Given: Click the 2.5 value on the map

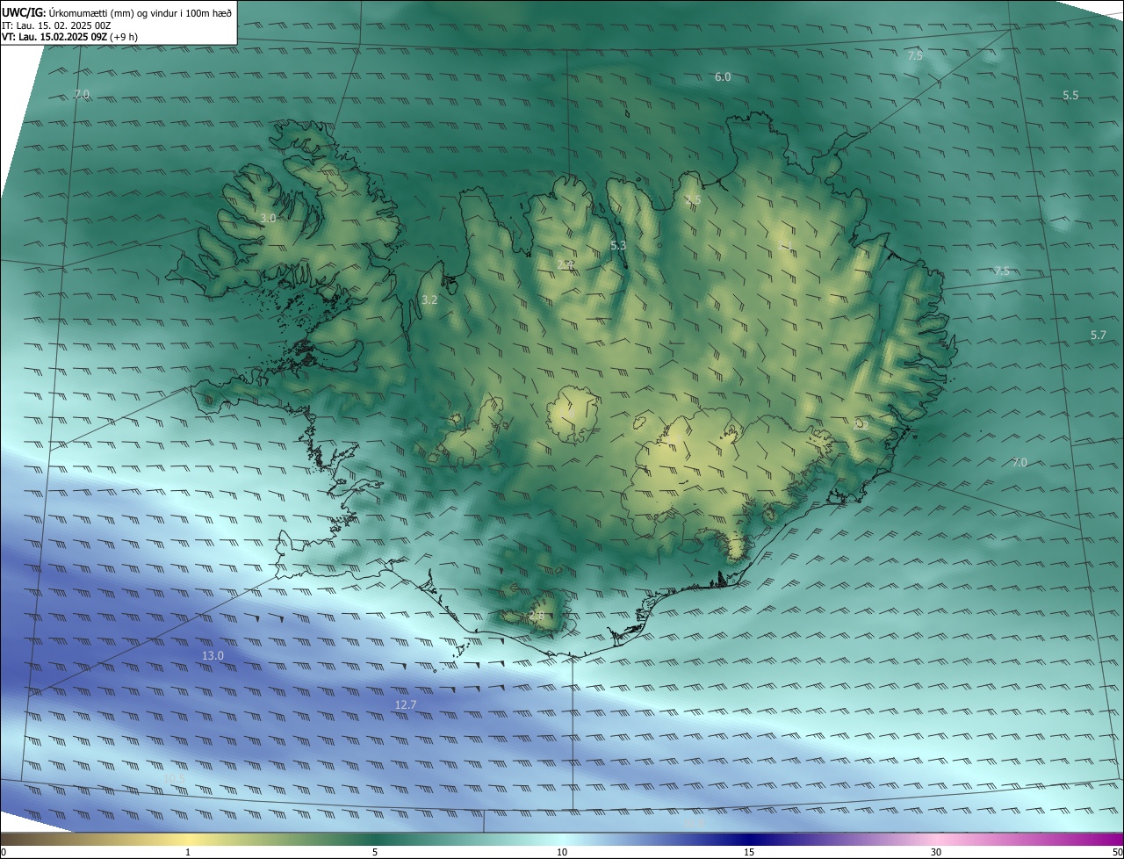Looking at the screenshot, I should click(694, 200).
